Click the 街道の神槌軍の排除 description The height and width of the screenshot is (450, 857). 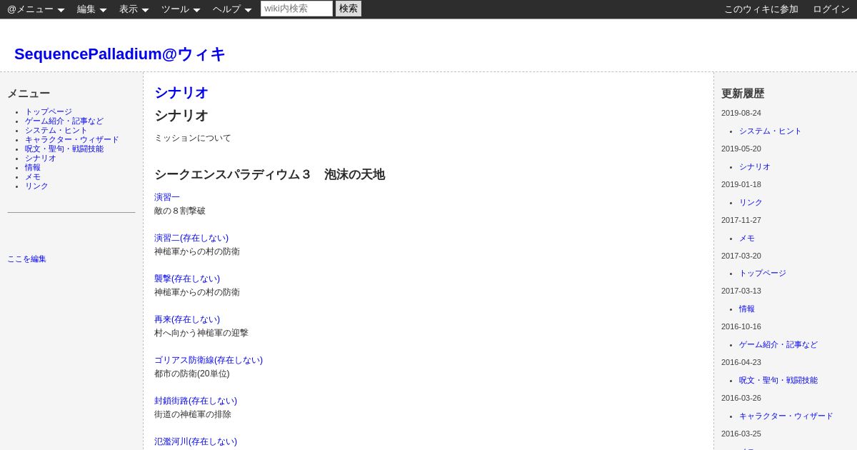[x=193, y=414]
